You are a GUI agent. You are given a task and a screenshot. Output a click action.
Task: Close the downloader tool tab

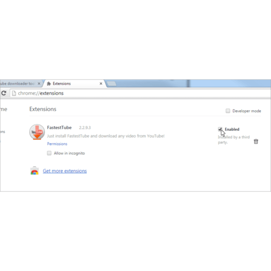[x=39, y=84]
